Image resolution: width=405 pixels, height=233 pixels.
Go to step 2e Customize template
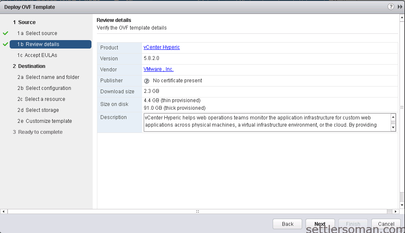(x=45, y=121)
